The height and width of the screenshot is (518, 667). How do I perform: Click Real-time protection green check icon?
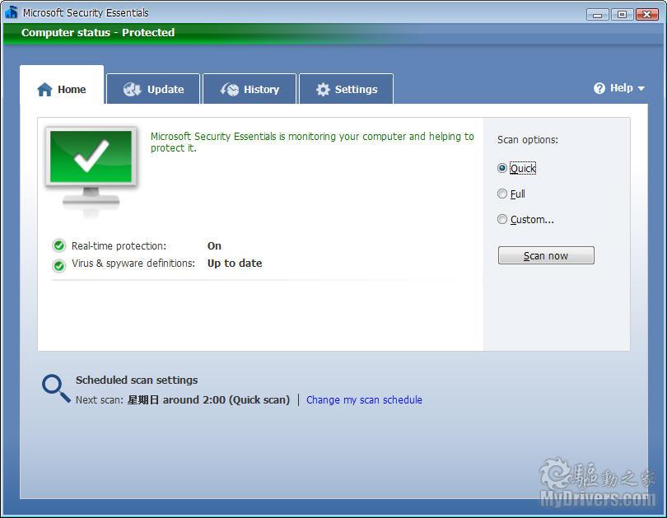(x=59, y=245)
